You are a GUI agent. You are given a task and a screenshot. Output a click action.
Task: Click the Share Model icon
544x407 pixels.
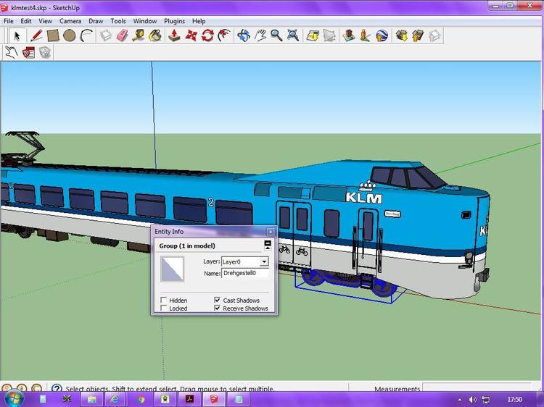[x=418, y=35]
